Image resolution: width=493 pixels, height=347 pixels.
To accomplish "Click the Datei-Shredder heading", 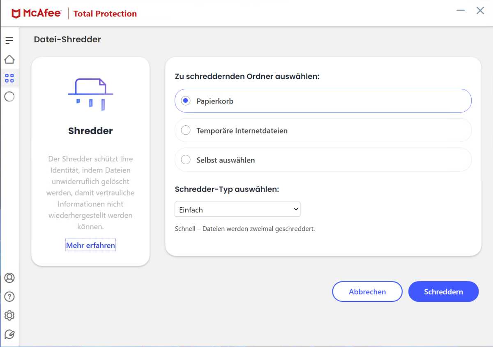I will (x=67, y=39).
